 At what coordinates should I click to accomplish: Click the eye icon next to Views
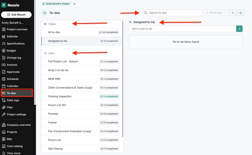[46, 24]
